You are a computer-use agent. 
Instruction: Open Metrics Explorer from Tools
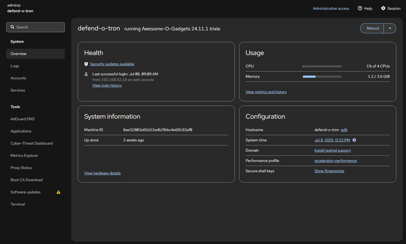(24, 156)
